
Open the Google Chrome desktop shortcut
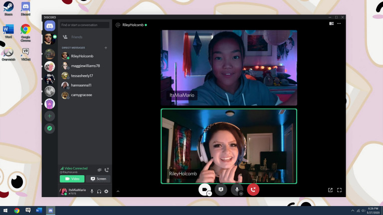[25, 33]
